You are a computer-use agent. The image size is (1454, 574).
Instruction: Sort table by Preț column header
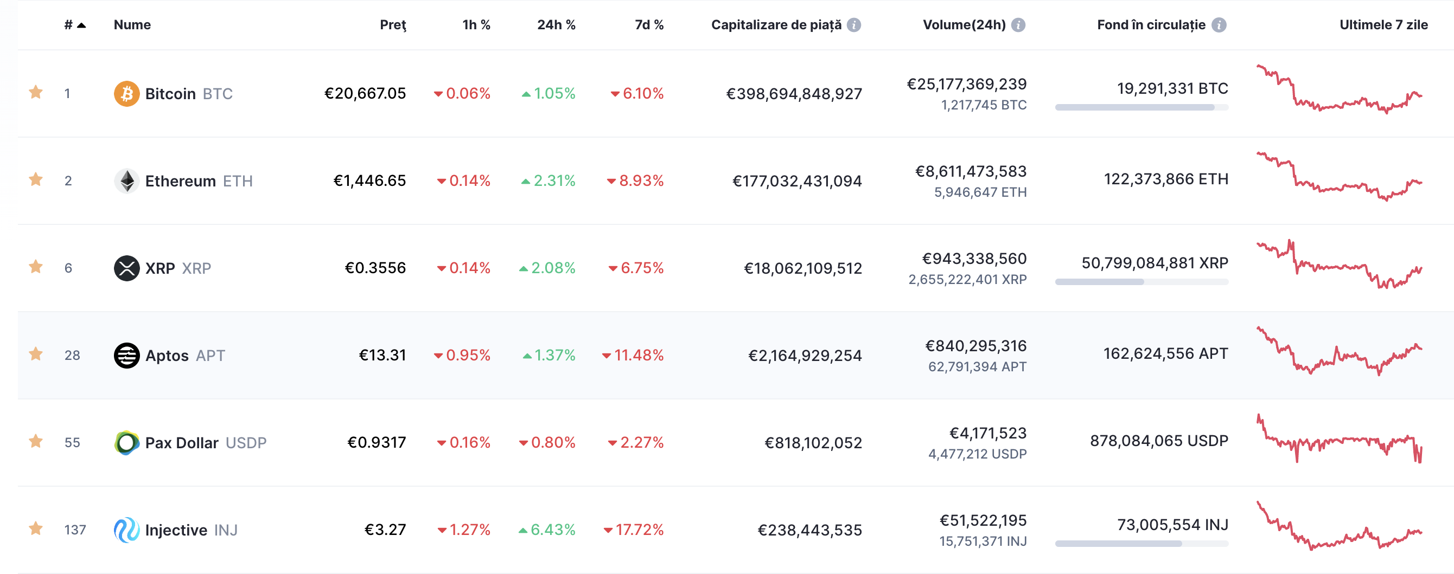point(392,25)
